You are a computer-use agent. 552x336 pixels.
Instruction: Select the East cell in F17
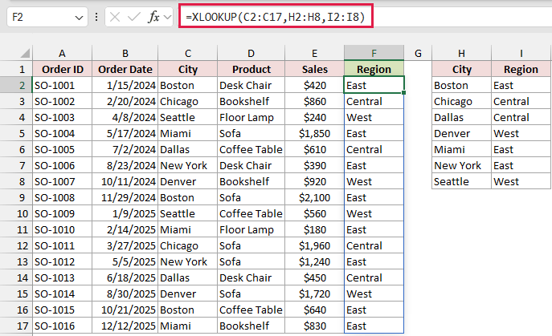[374, 326]
